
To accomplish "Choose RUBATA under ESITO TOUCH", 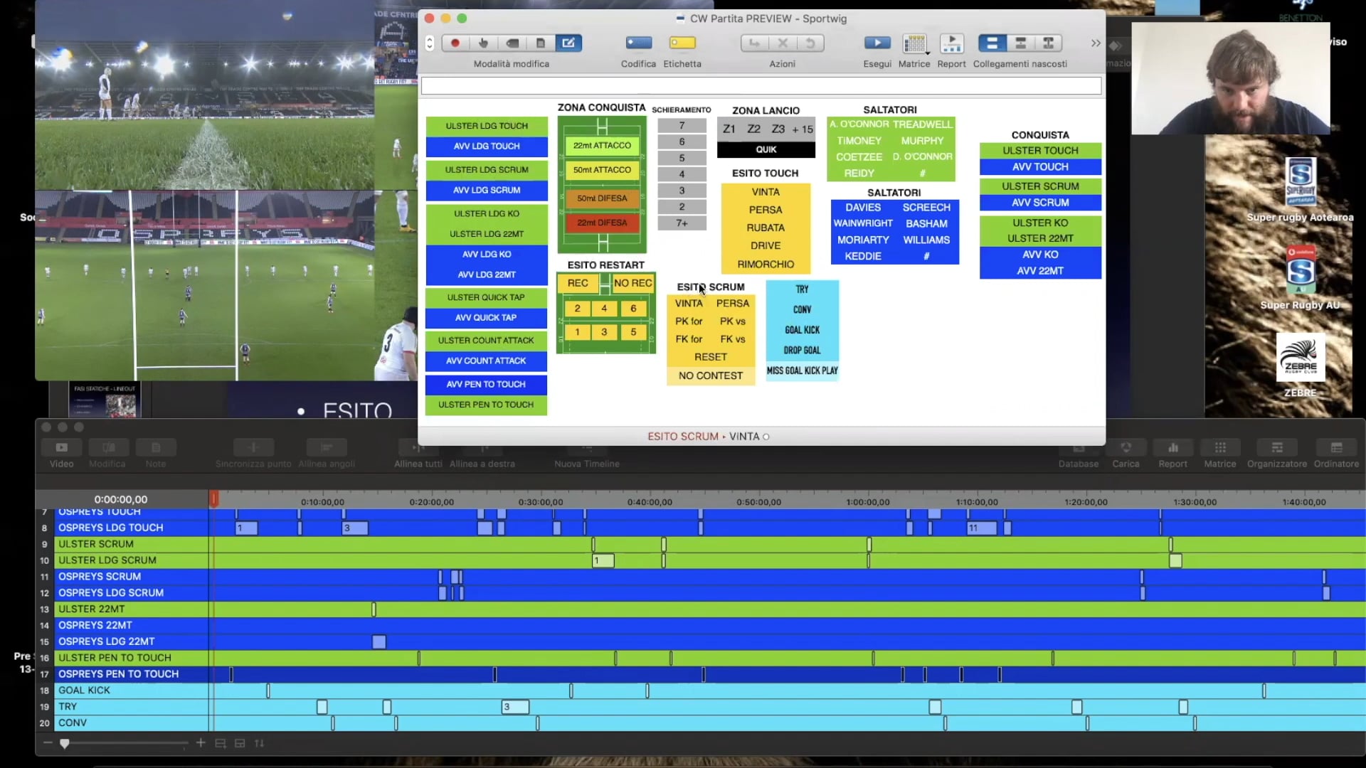I will click(766, 228).
